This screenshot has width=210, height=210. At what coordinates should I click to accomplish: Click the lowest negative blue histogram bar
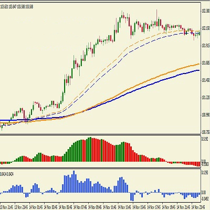(133, 197)
